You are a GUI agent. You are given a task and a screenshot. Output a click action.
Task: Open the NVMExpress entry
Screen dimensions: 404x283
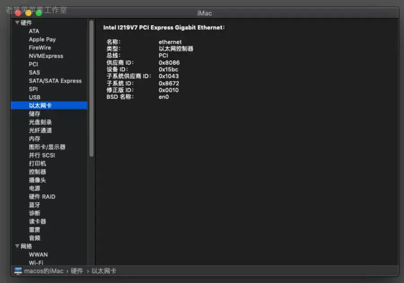point(46,56)
